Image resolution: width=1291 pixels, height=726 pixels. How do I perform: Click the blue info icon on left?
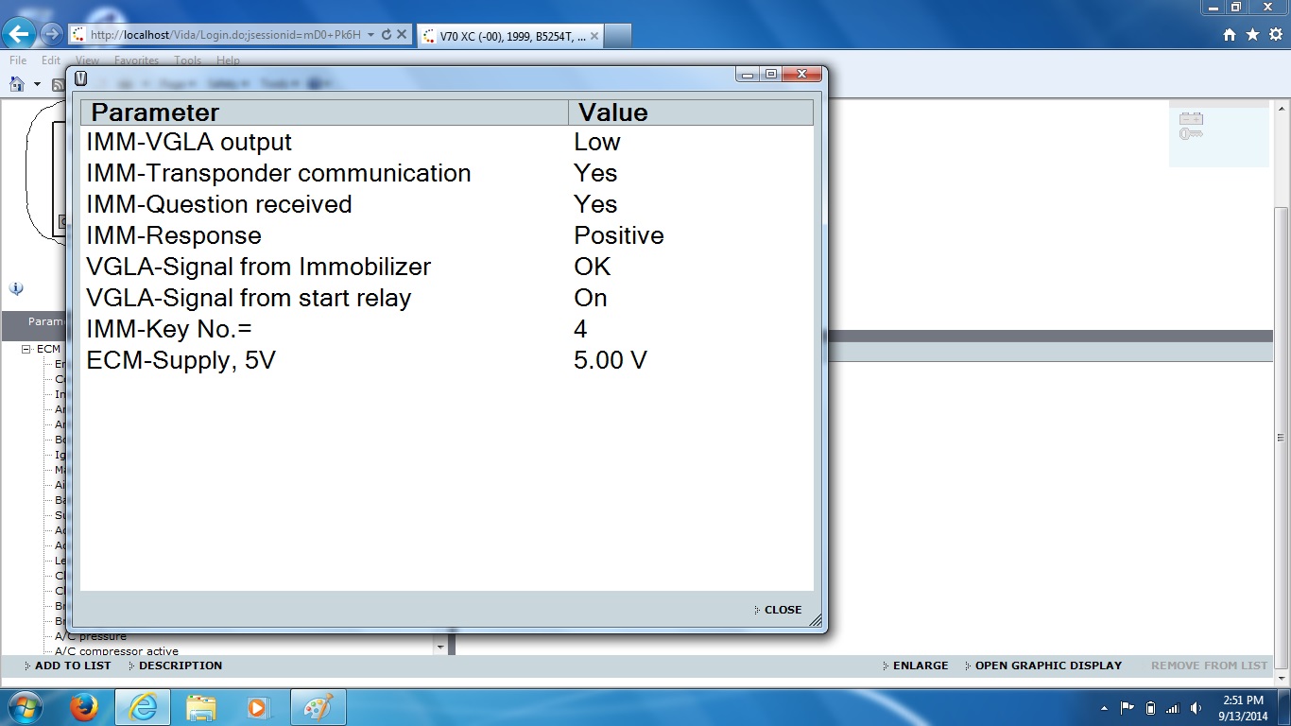click(16, 289)
